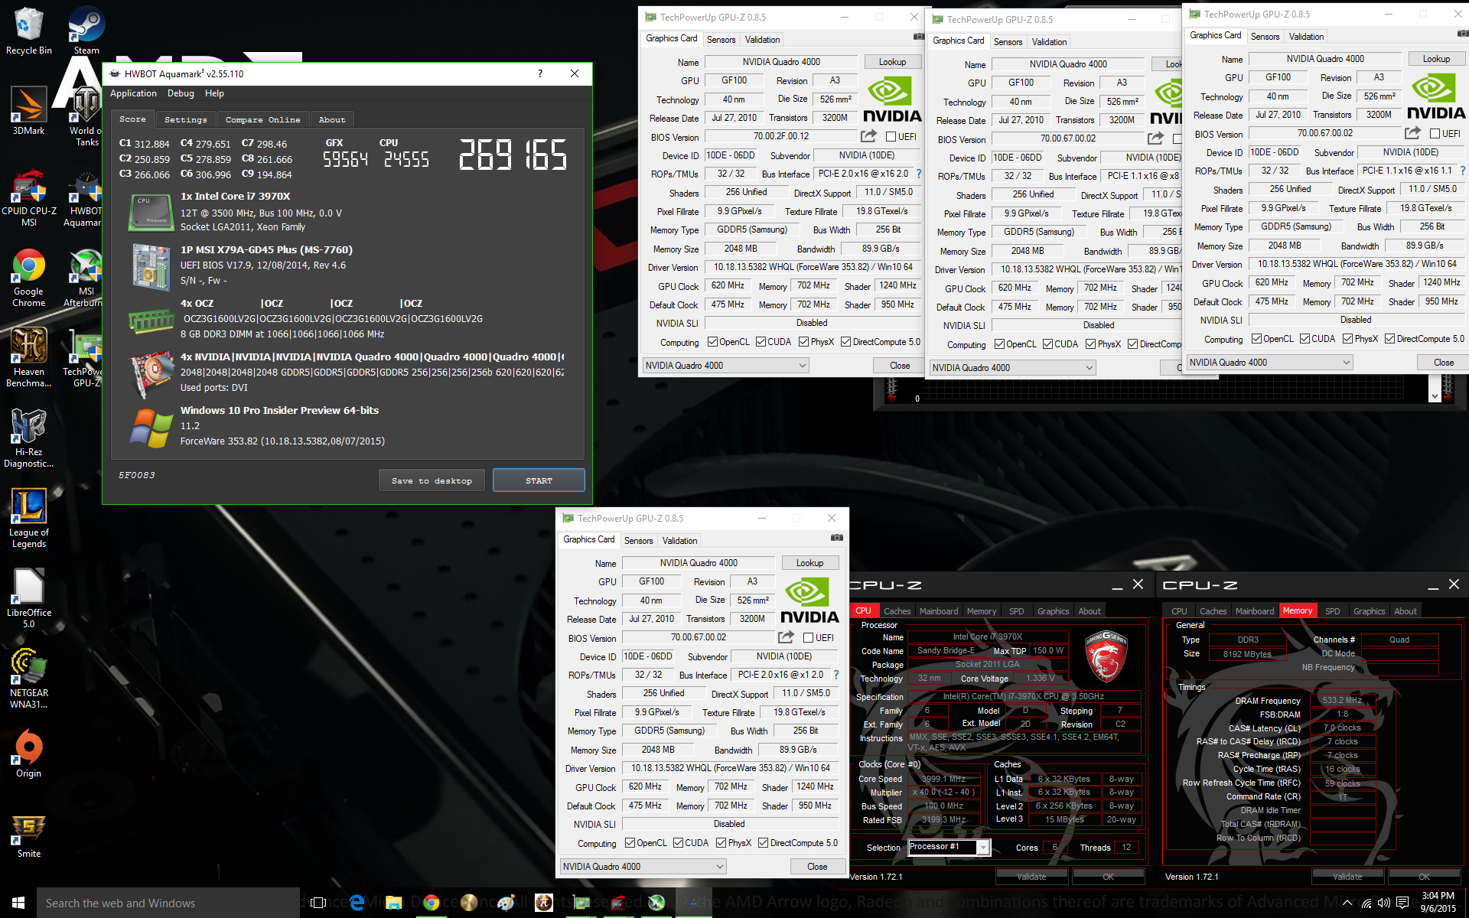This screenshot has width=1469, height=918.
Task: Launch Smite from the desktop
Action: 28,834
